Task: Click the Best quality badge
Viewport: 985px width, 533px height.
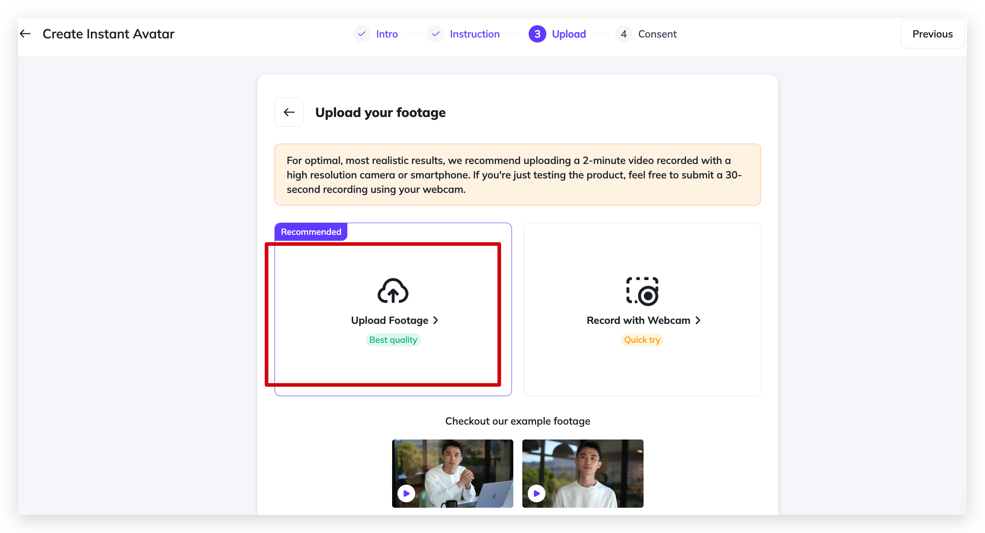Action: (x=393, y=340)
